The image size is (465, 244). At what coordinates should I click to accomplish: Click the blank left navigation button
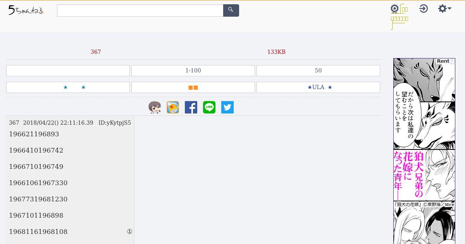[x=68, y=70]
